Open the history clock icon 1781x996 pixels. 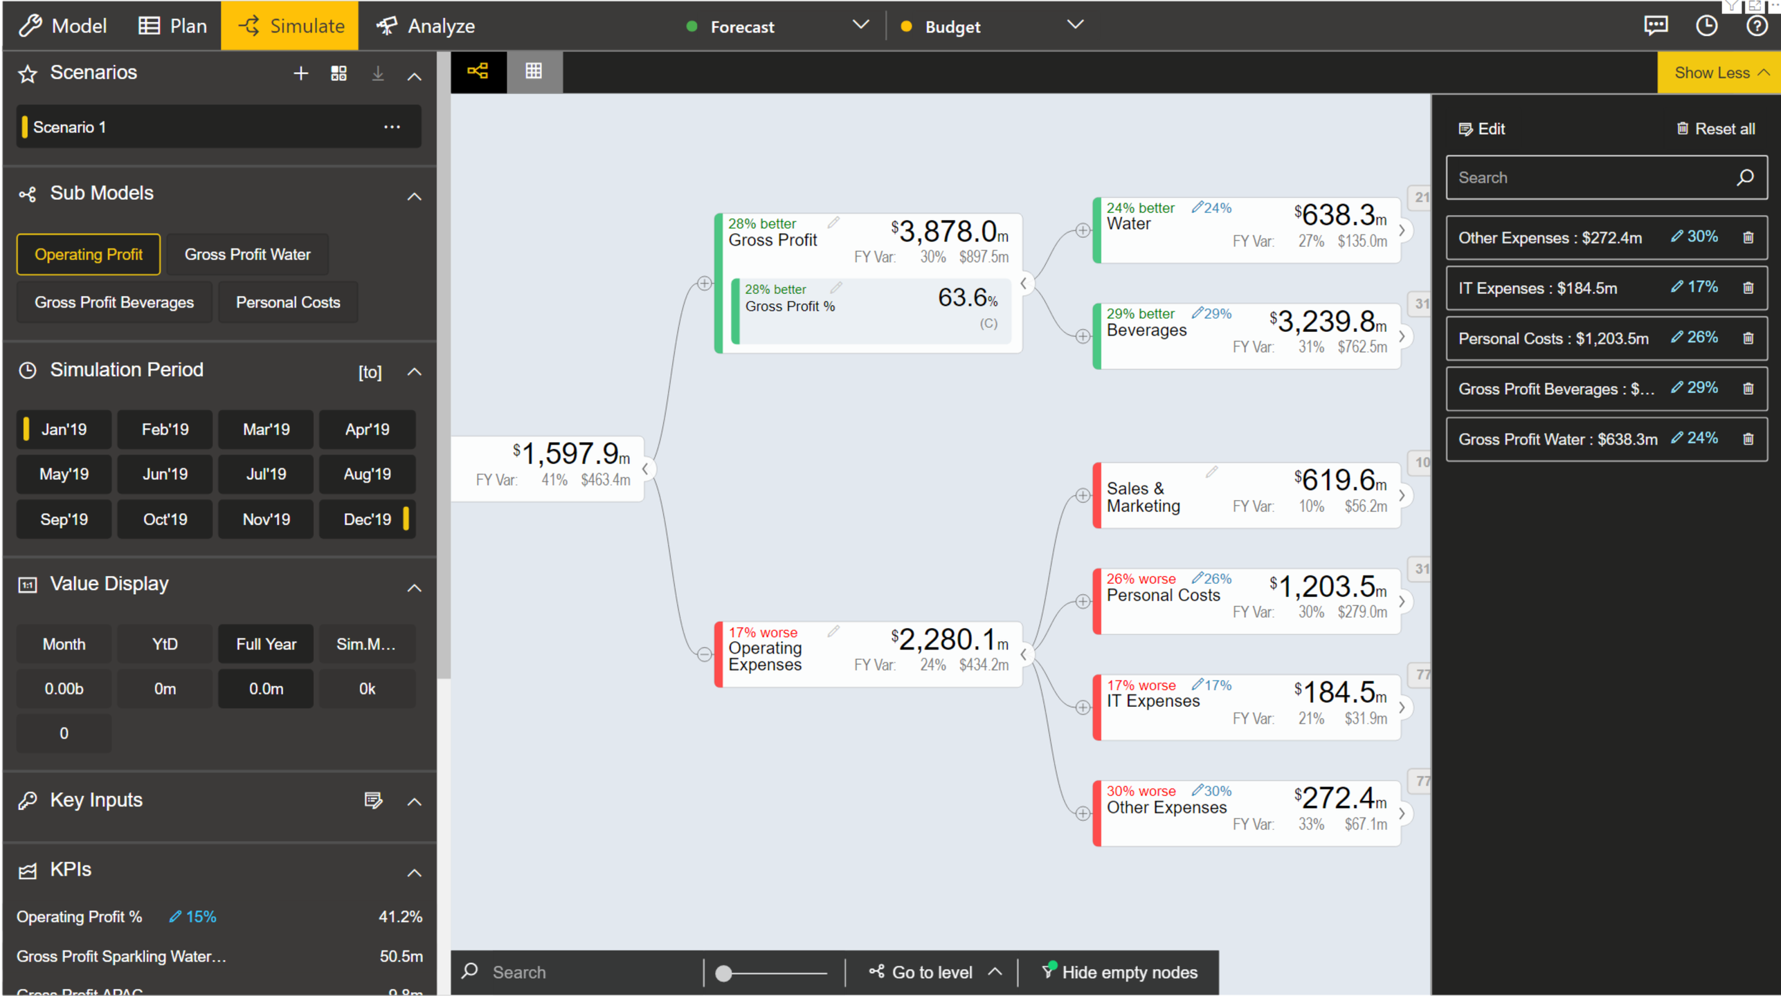click(x=1707, y=26)
